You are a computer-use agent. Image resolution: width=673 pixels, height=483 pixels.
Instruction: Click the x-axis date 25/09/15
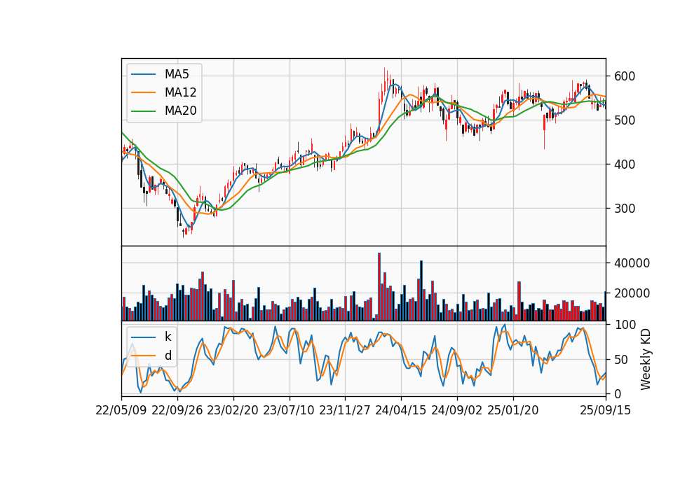(606, 411)
